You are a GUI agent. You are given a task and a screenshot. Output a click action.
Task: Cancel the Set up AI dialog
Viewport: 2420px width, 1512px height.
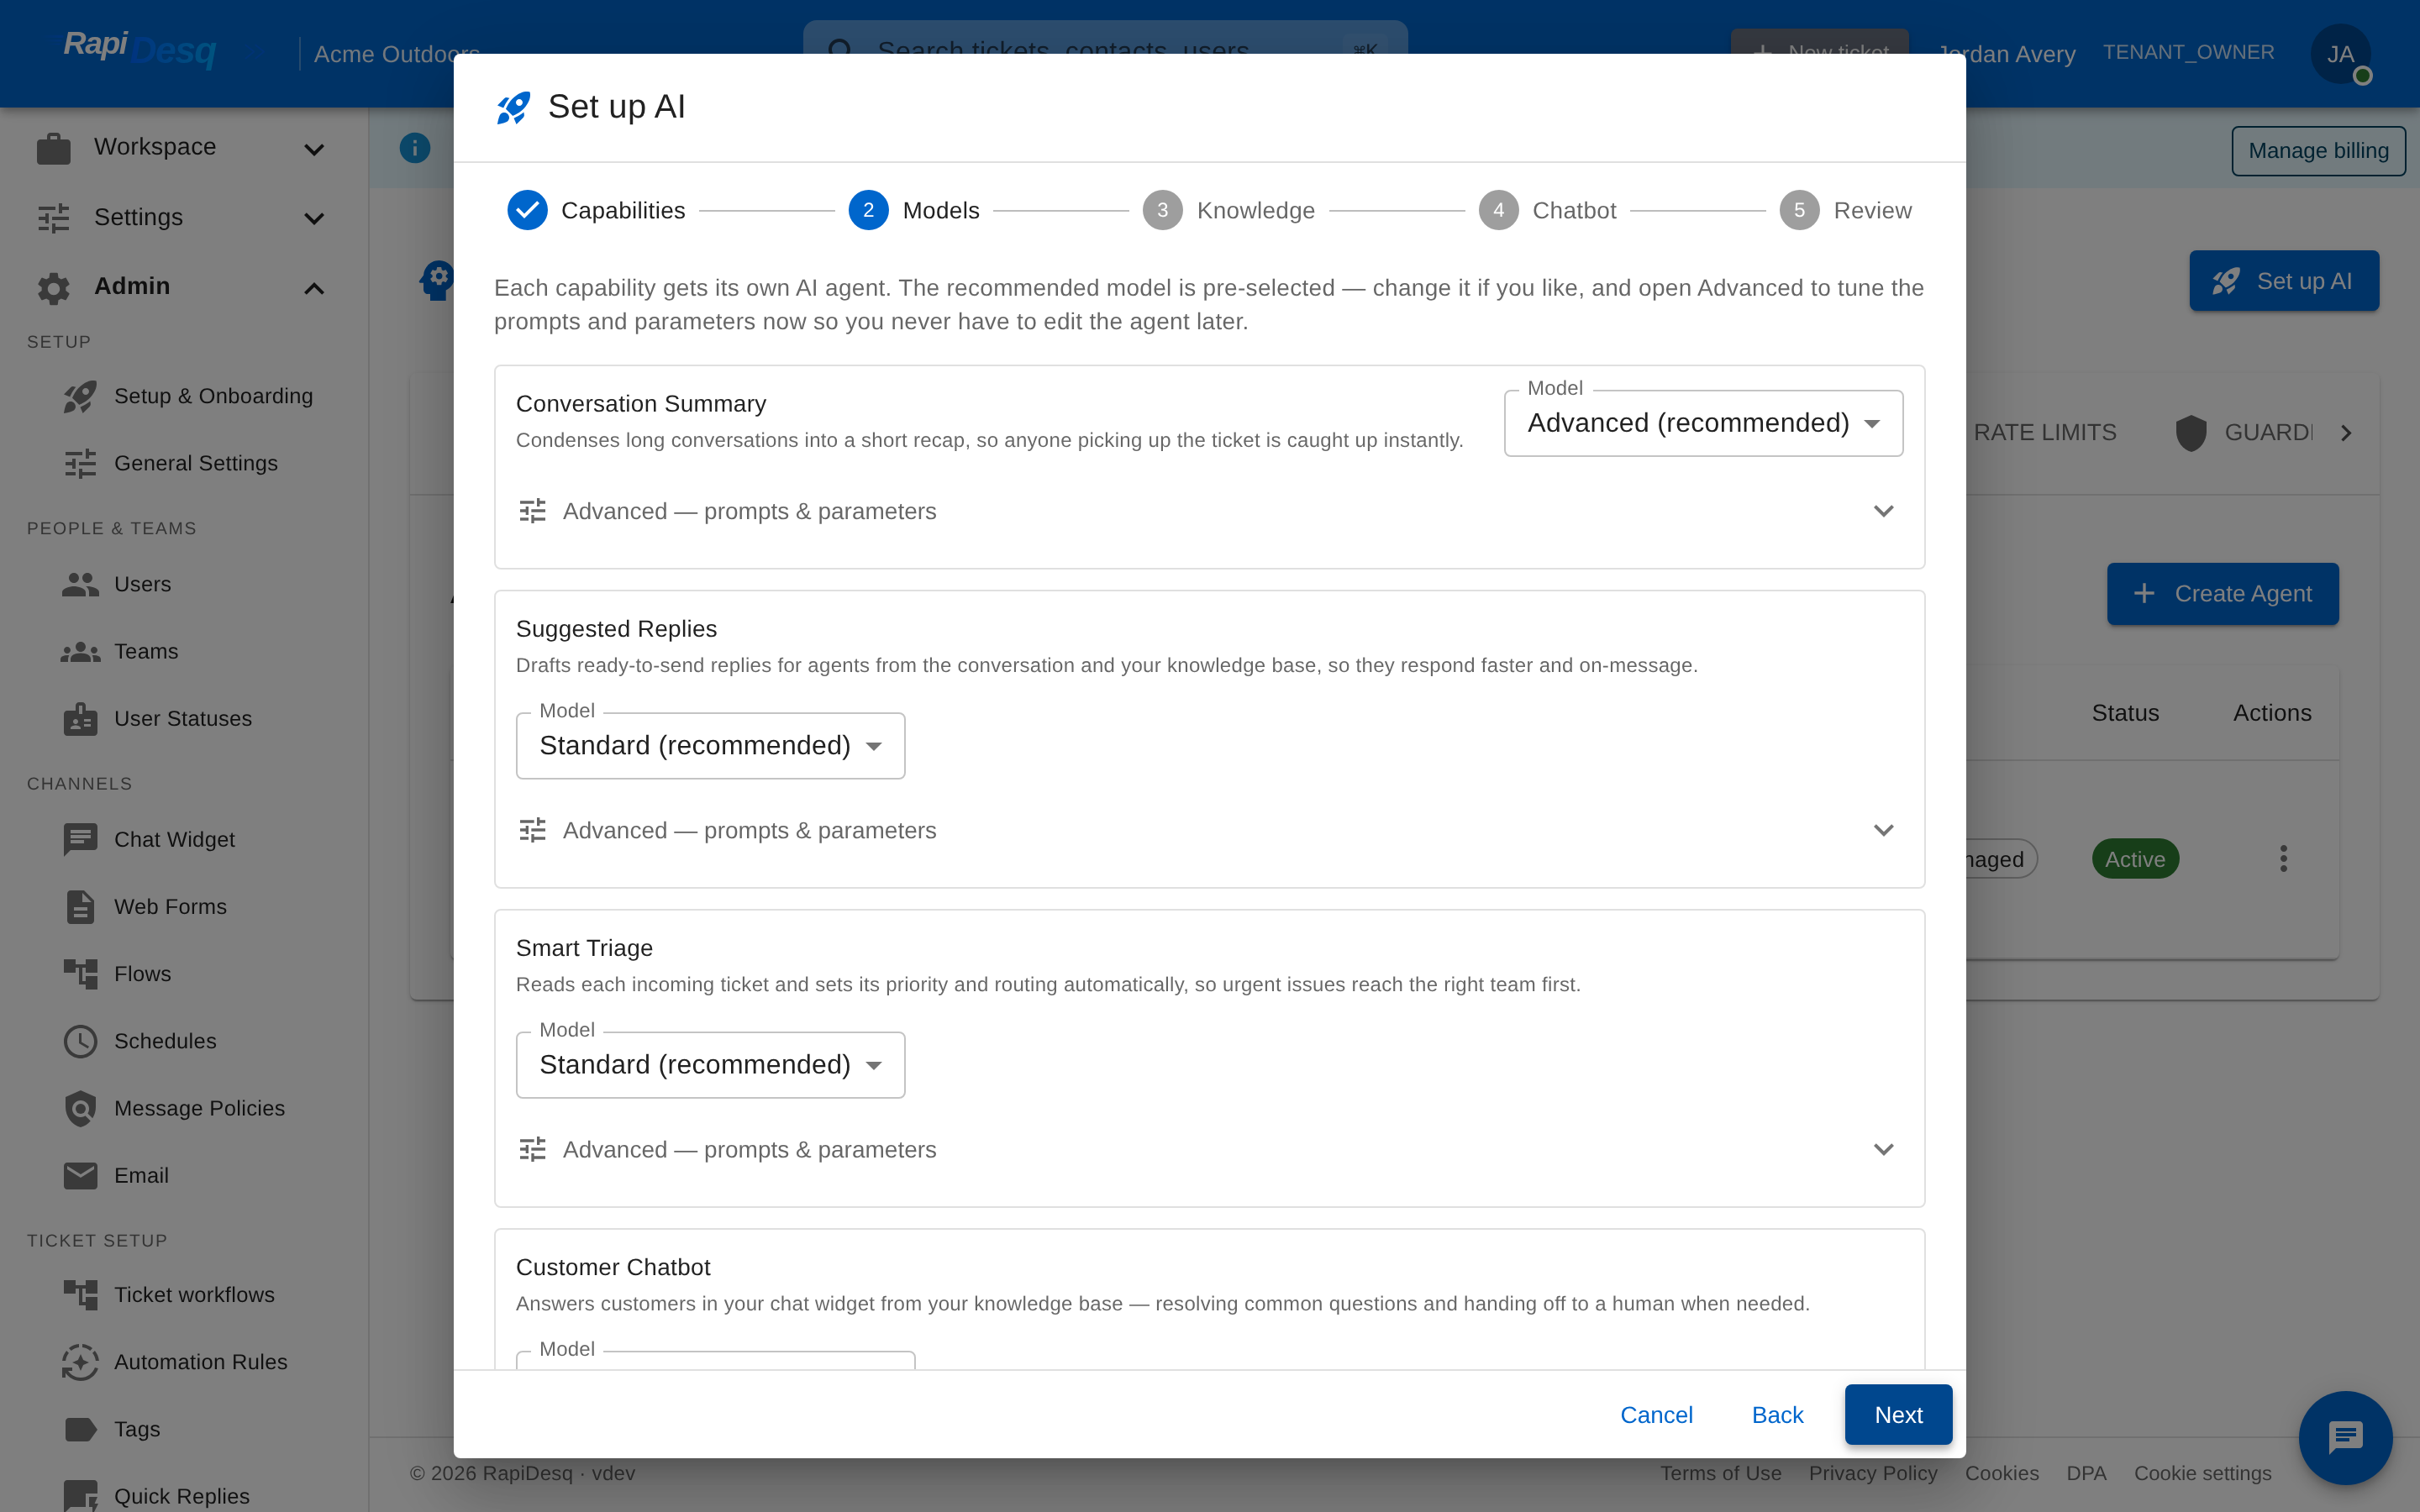click(x=1656, y=1415)
